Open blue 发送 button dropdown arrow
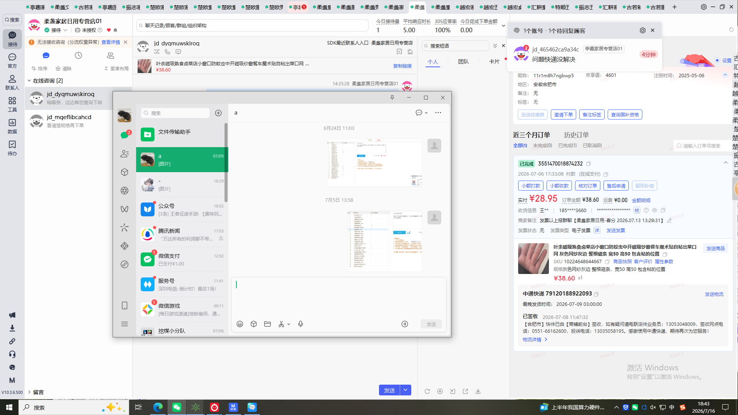The height and width of the screenshot is (415, 738). point(406,390)
